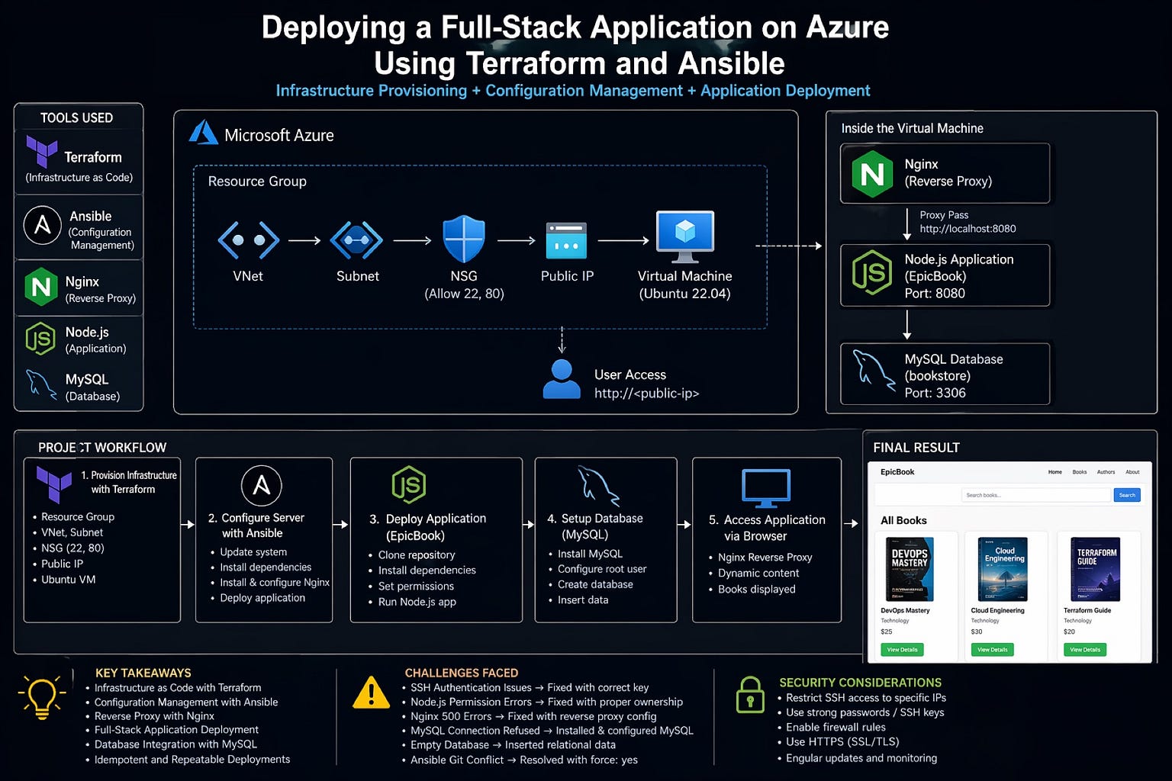Click the Node.js logo beside EpicBook Port 8080
The width and height of the screenshot is (1172, 781).
pyautogui.click(x=872, y=272)
